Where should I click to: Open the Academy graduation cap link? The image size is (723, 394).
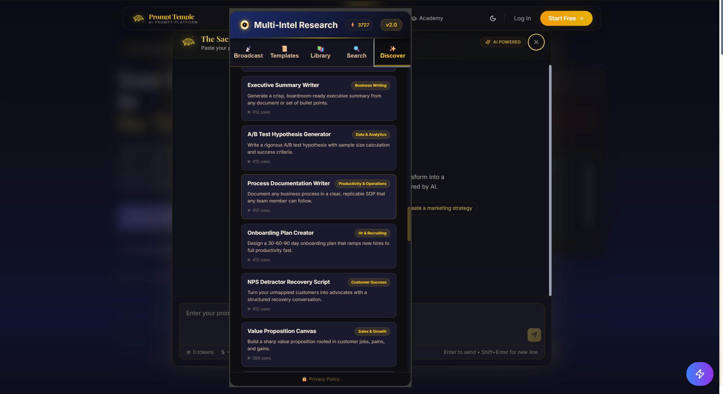coord(427,18)
